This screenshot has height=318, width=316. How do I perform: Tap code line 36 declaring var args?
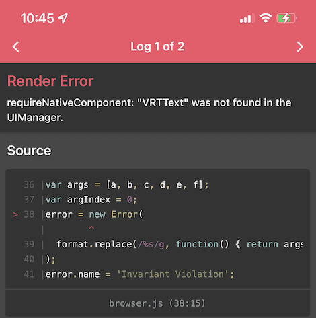click(127, 185)
